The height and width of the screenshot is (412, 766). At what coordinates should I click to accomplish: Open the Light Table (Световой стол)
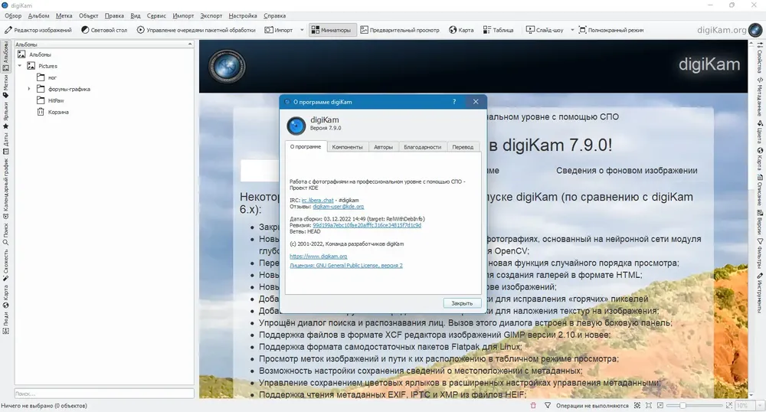105,31
